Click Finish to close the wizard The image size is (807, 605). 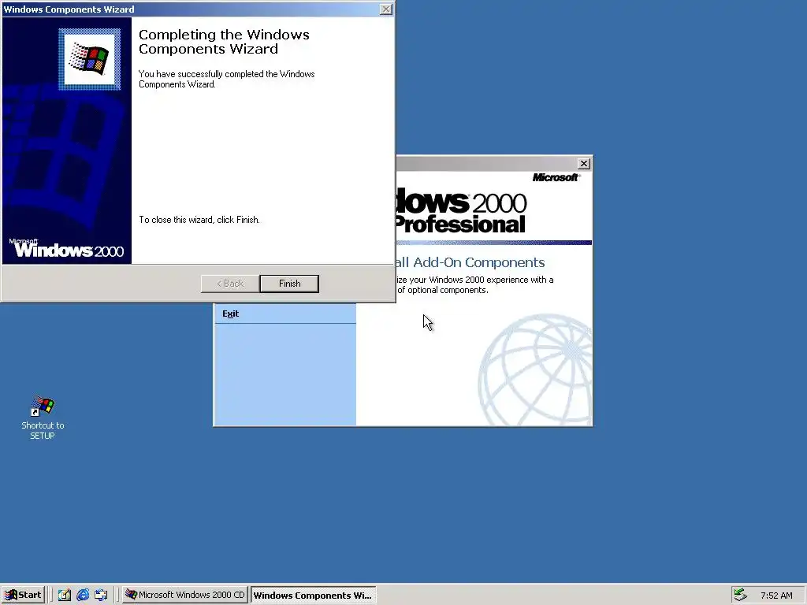click(289, 284)
